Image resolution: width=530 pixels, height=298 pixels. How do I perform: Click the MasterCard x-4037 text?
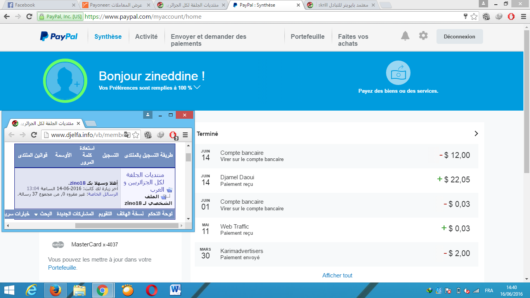95,245
